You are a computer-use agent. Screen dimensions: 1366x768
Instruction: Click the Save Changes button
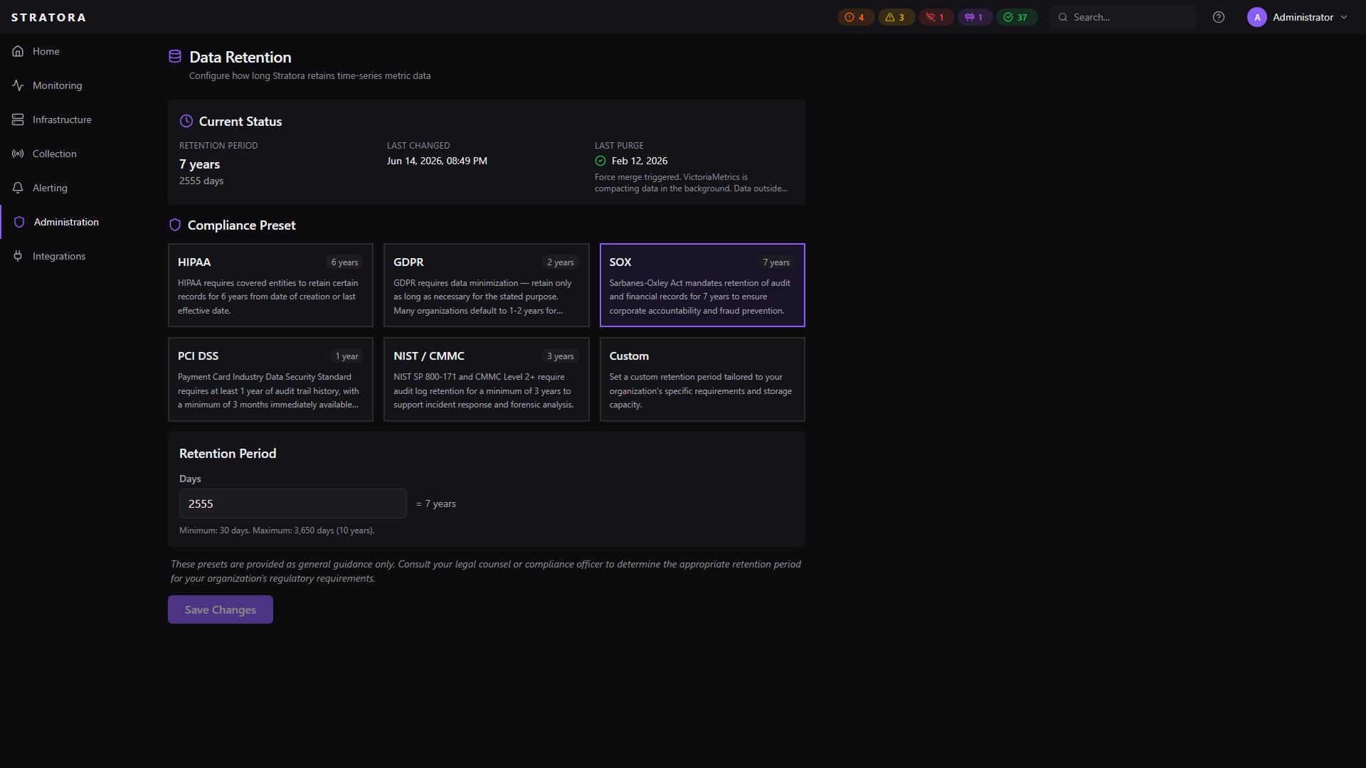(x=221, y=609)
